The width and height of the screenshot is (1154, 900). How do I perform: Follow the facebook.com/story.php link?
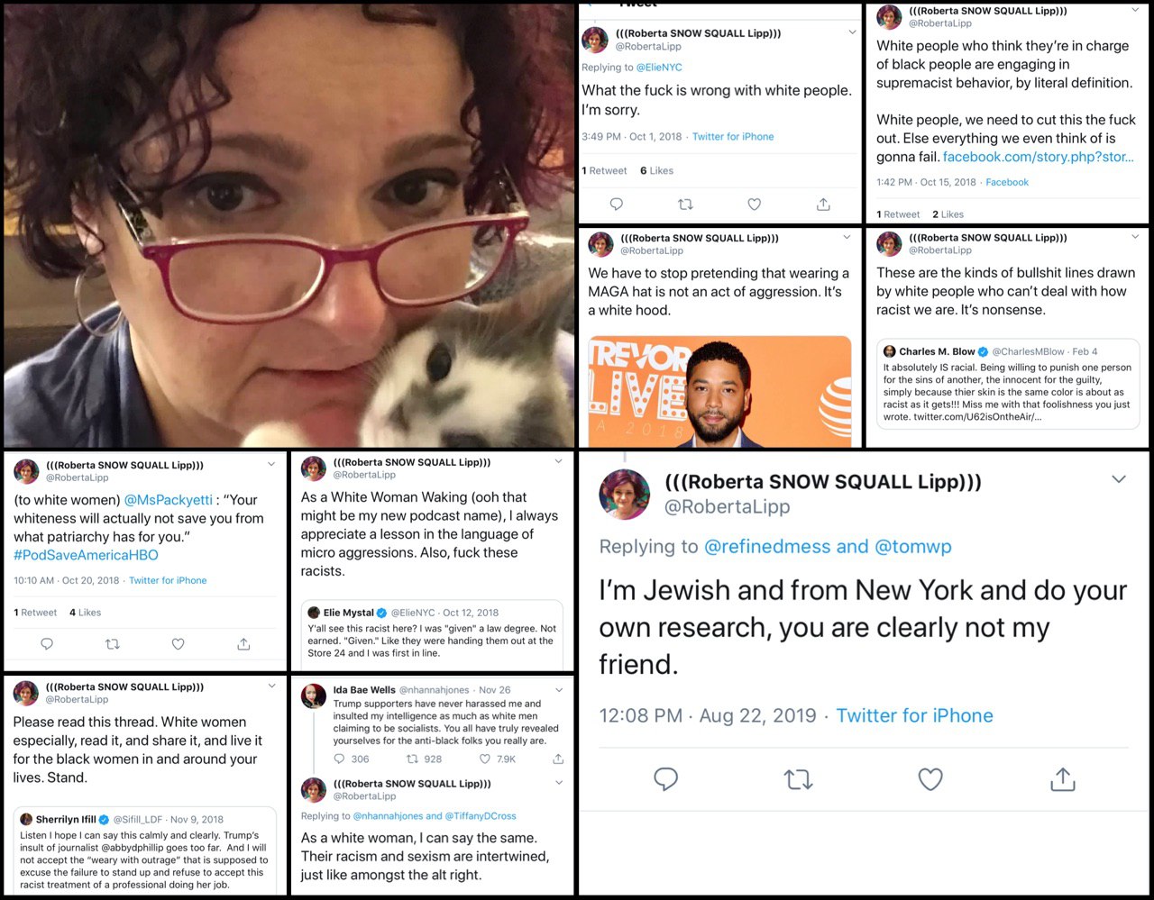click(x=1039, y=157)
